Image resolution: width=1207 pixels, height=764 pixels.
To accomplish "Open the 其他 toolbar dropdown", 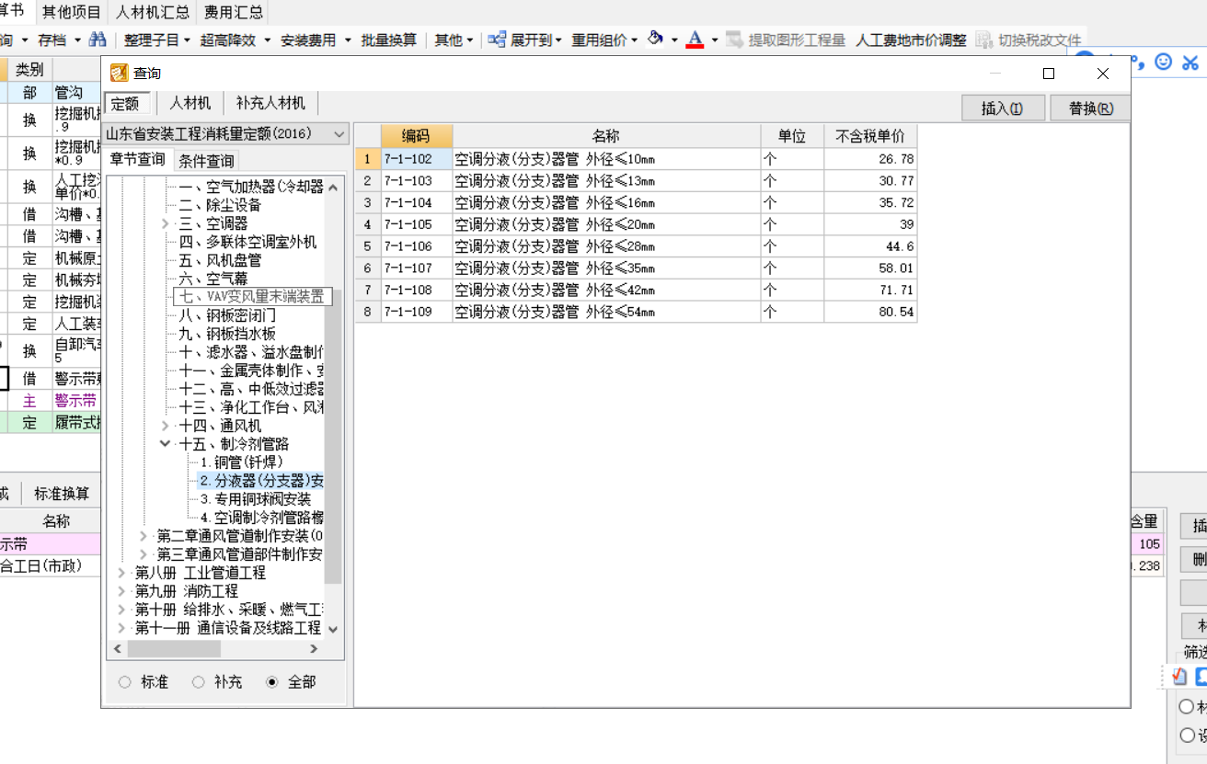I will (454, 40).
